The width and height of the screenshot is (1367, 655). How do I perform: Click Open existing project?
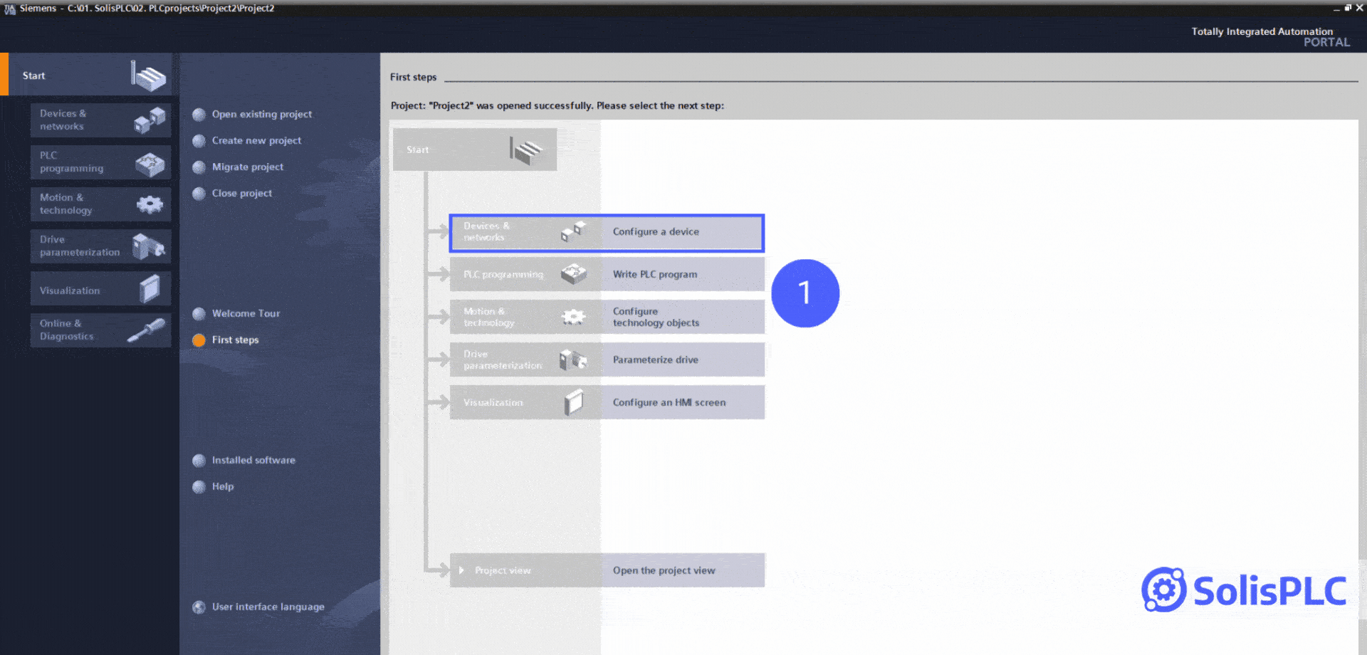(261, 114)
